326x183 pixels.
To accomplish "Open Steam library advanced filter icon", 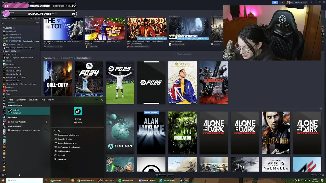I will 37,23.
